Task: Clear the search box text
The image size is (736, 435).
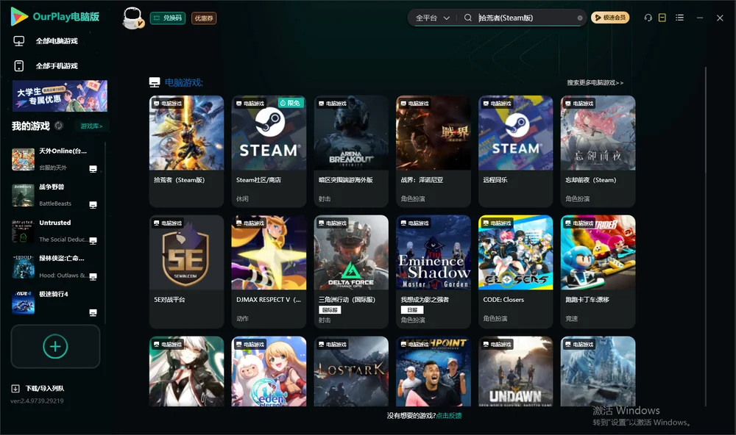Action: (580, 18)
